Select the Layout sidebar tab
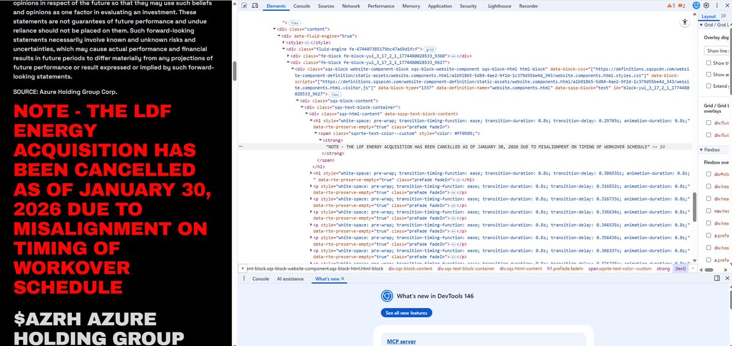This screenshot has width=732, height=346. coord(709,16)
